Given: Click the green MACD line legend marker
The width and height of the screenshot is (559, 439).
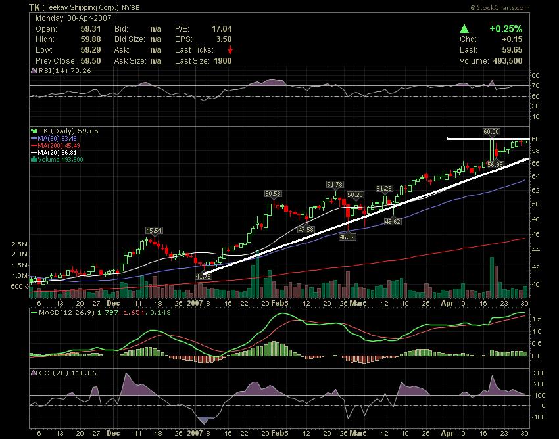Looking at the screenshot, I should click(x=34, y=313).
